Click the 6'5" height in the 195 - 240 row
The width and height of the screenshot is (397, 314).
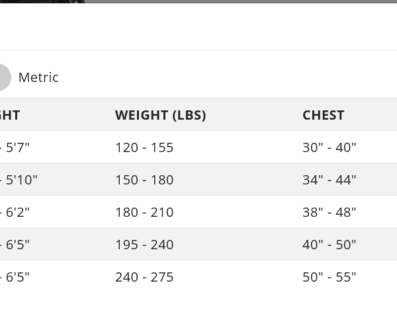point(17,245)
